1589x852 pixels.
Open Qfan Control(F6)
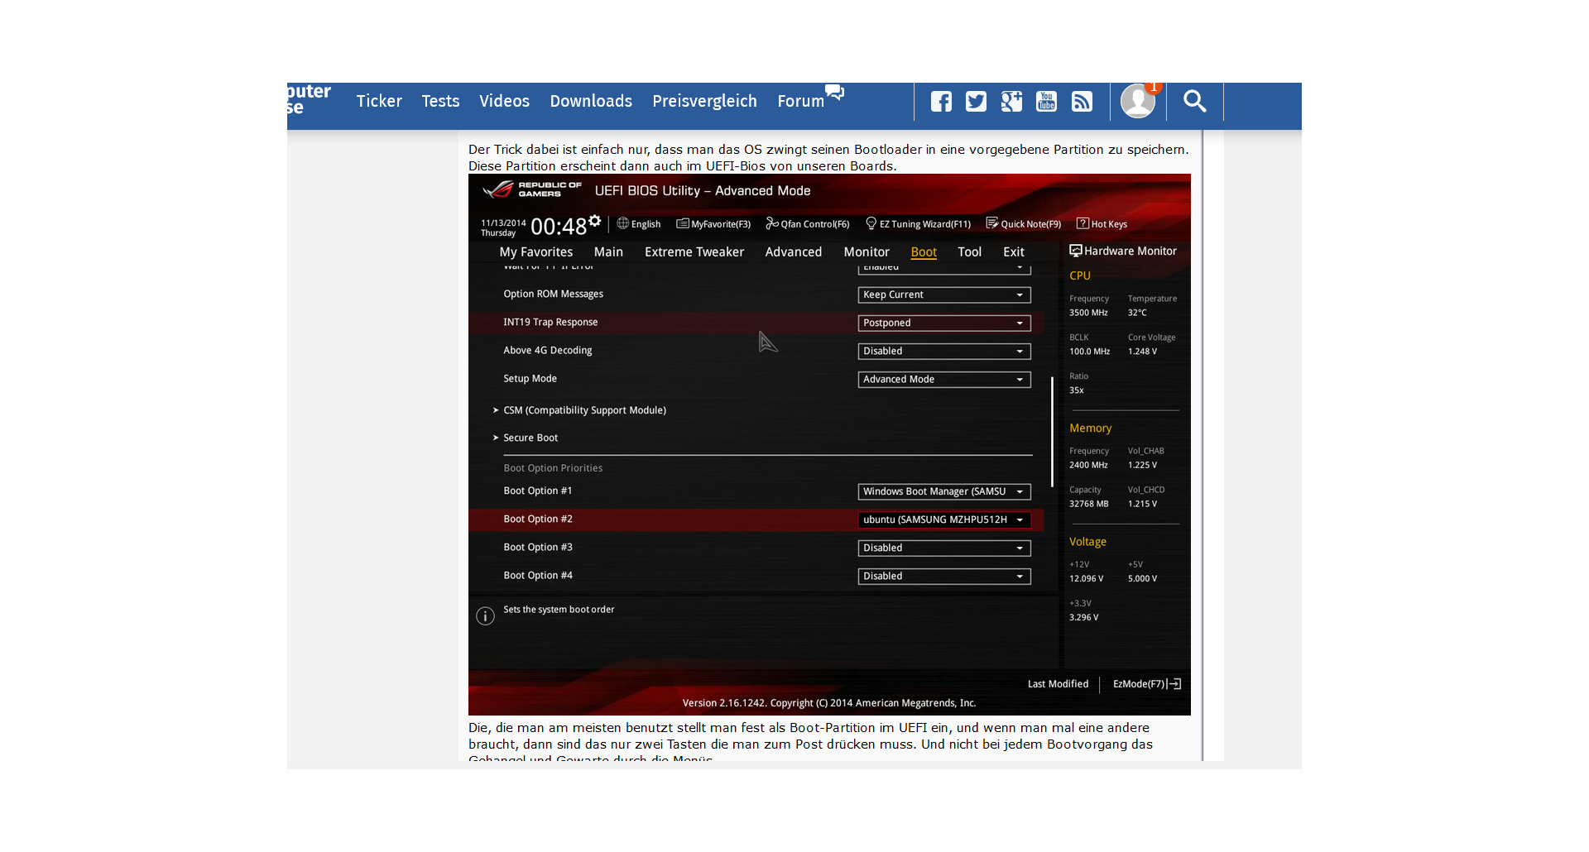point(808,224)
